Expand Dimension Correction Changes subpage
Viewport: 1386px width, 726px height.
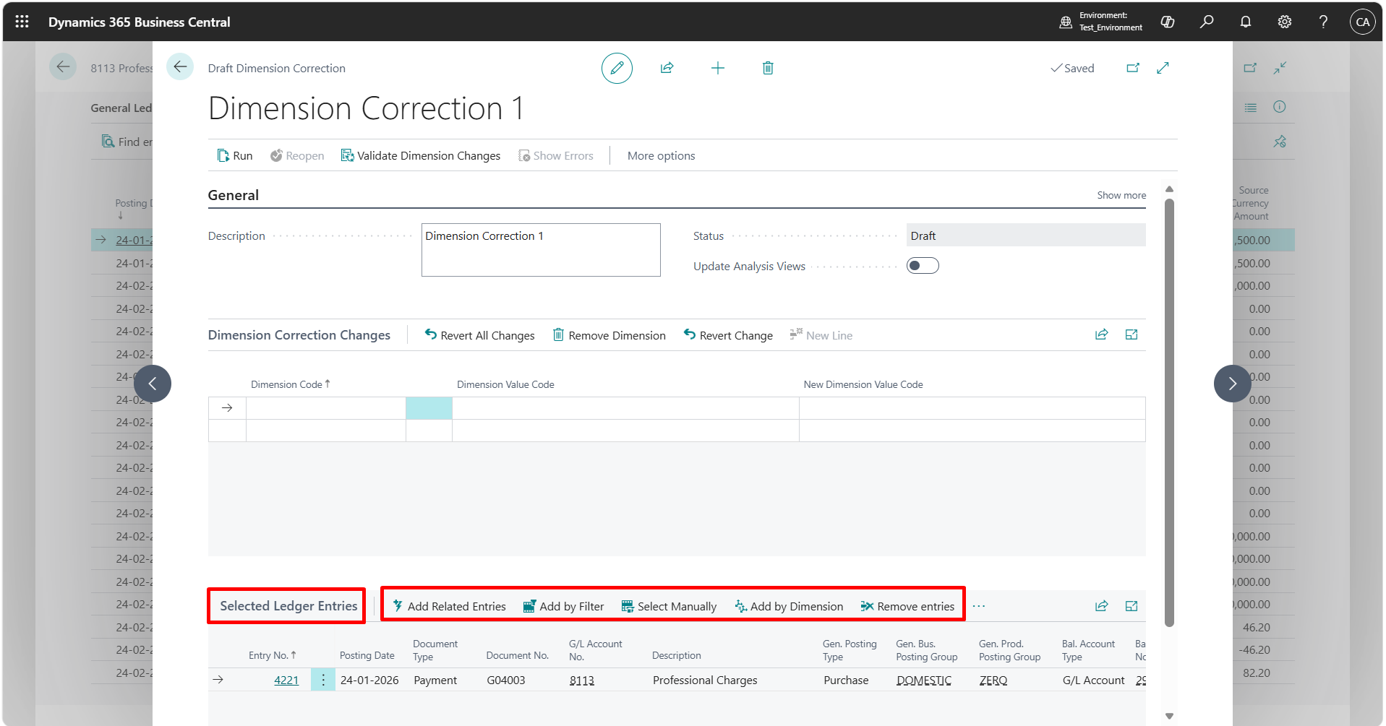[1132, 334]
